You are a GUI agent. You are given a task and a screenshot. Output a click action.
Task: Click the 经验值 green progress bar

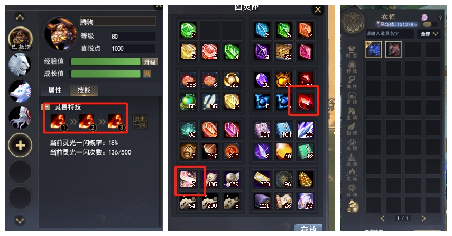coord(106,62)
